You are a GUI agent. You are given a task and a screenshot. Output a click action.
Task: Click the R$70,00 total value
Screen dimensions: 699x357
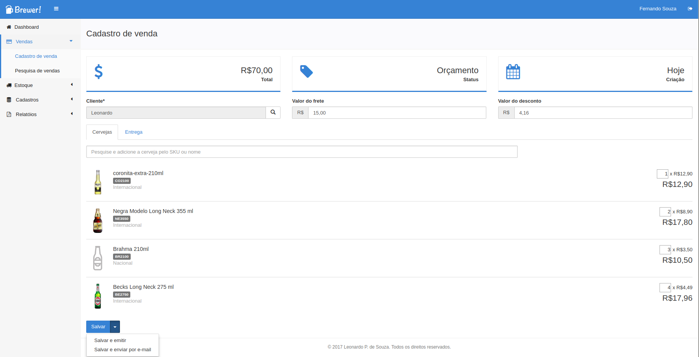pyautogui.click(x=256, y=70)
